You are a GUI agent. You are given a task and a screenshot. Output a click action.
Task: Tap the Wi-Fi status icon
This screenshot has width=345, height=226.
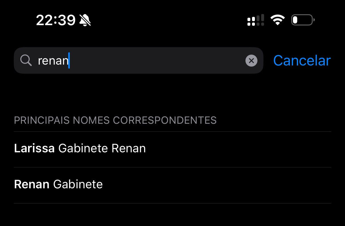tap(277, 20)
